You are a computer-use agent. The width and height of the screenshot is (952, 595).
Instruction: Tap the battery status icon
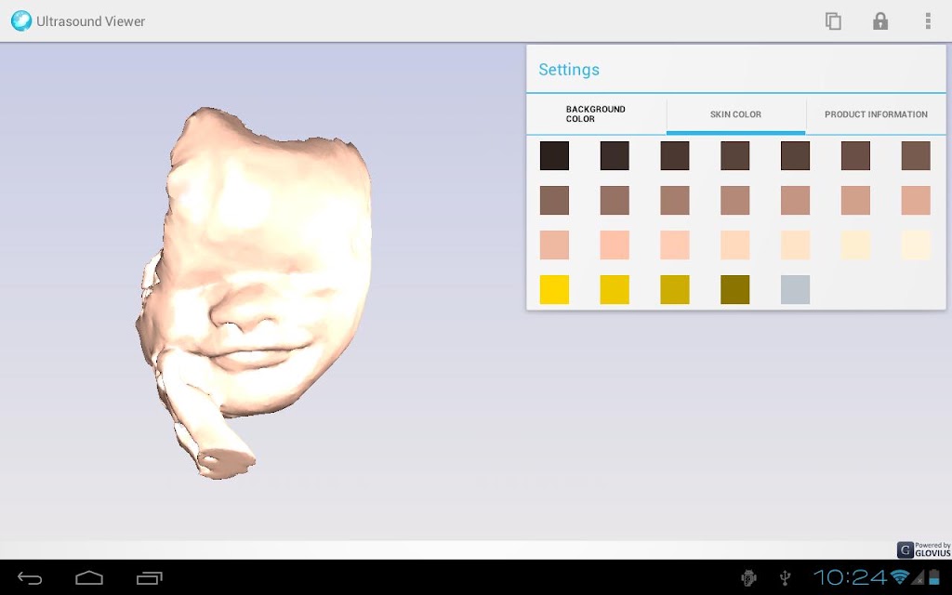coord(934,576)
